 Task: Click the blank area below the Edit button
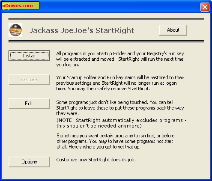29,133
